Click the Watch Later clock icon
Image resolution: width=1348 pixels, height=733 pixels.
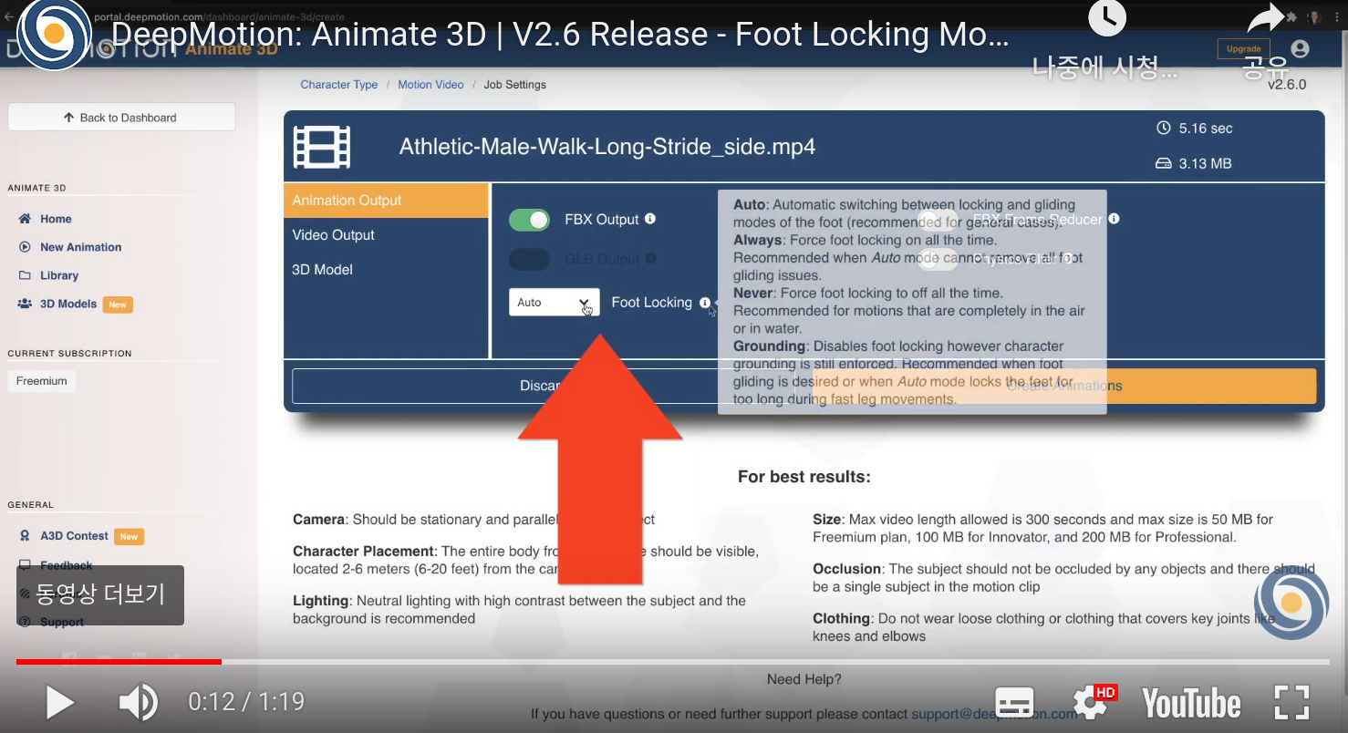click(x=1106, y=18)
